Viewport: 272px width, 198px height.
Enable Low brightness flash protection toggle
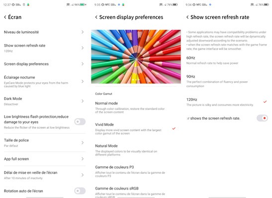coord(80,122)
